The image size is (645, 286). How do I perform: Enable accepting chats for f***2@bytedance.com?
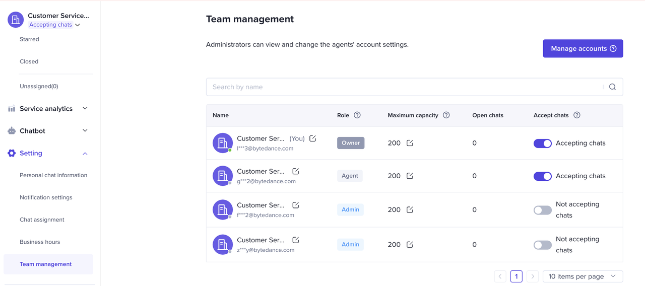click(x=542, y=210)
